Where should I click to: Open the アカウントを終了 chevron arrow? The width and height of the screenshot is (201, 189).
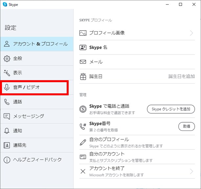192,171
